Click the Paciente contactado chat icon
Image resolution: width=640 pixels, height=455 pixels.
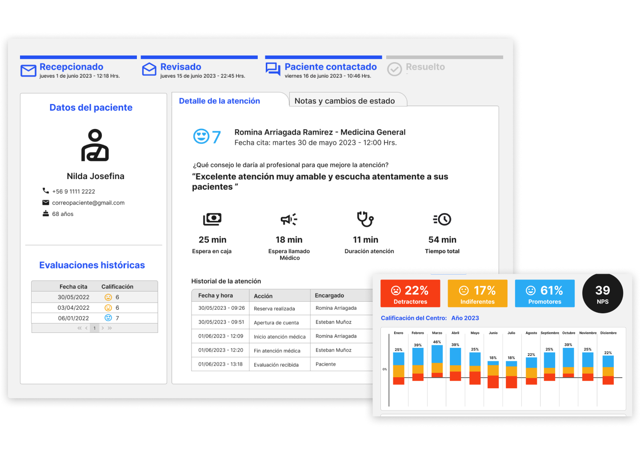(x=273, y=69)
